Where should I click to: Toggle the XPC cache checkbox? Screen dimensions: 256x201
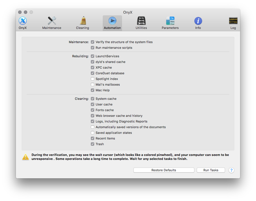[x=93, y=67]
